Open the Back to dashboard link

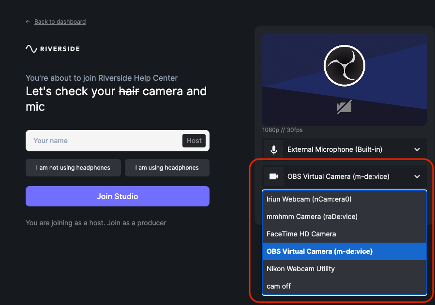60,22
